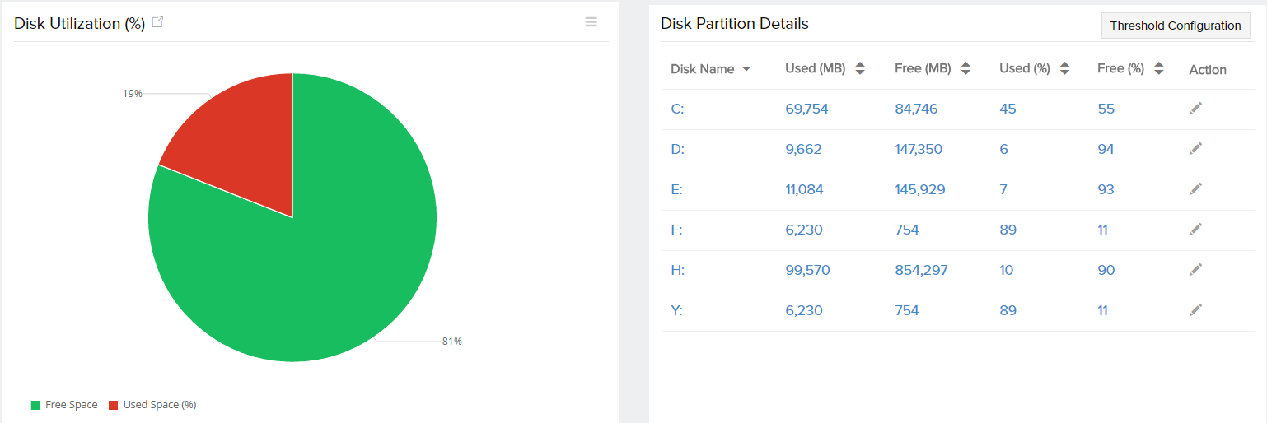
Task: Click the H: disk name link
Action: (x=677, y=270)
